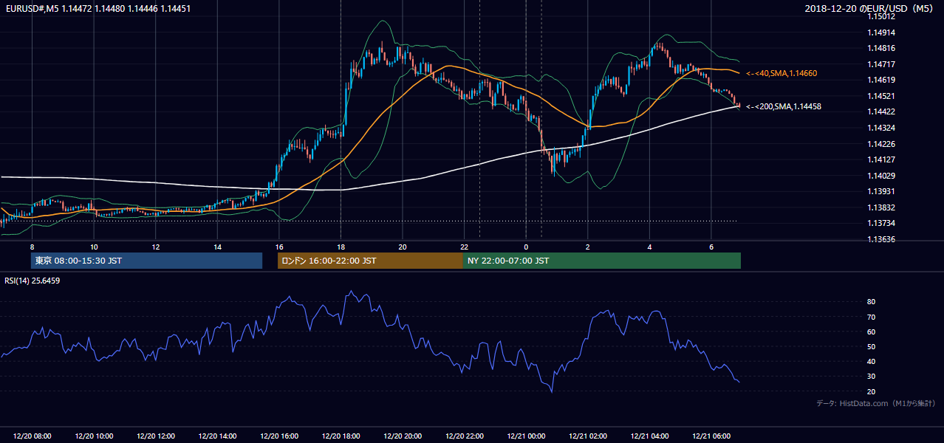Image resolution: width=944 pixels, height=443 pixels.
Task: Click the 12/20 14:00 time axis label
Action: [217, 436]
